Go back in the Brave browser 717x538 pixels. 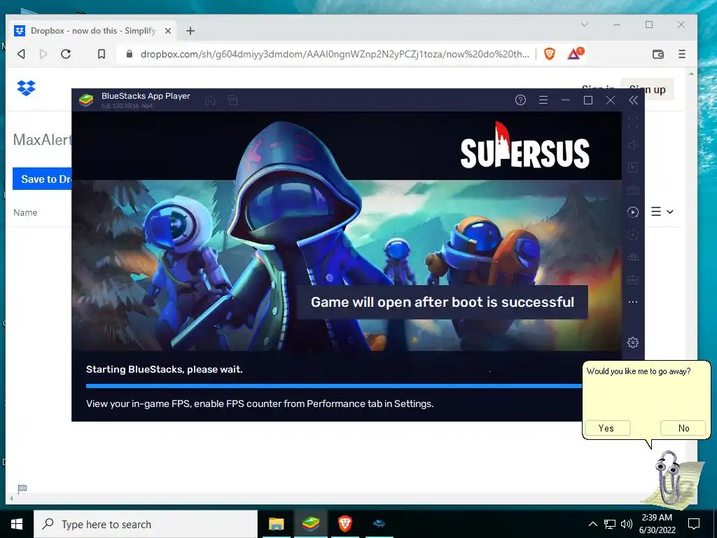point(21,54)
